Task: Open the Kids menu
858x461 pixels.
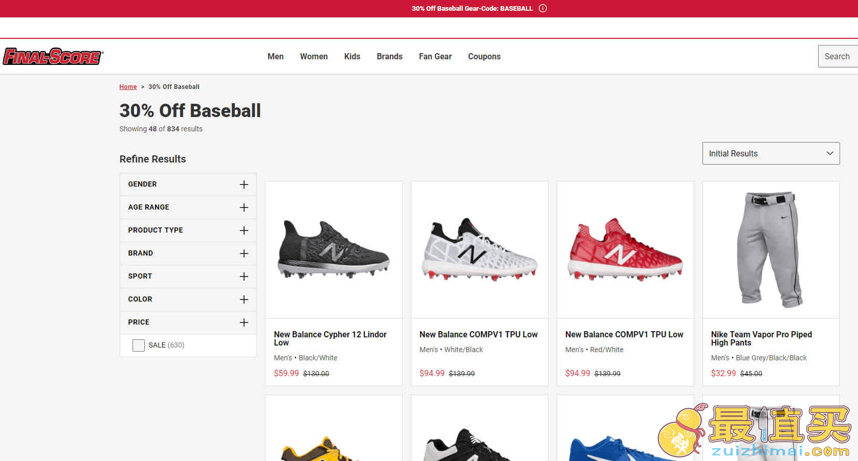Action: click(352, 56)
